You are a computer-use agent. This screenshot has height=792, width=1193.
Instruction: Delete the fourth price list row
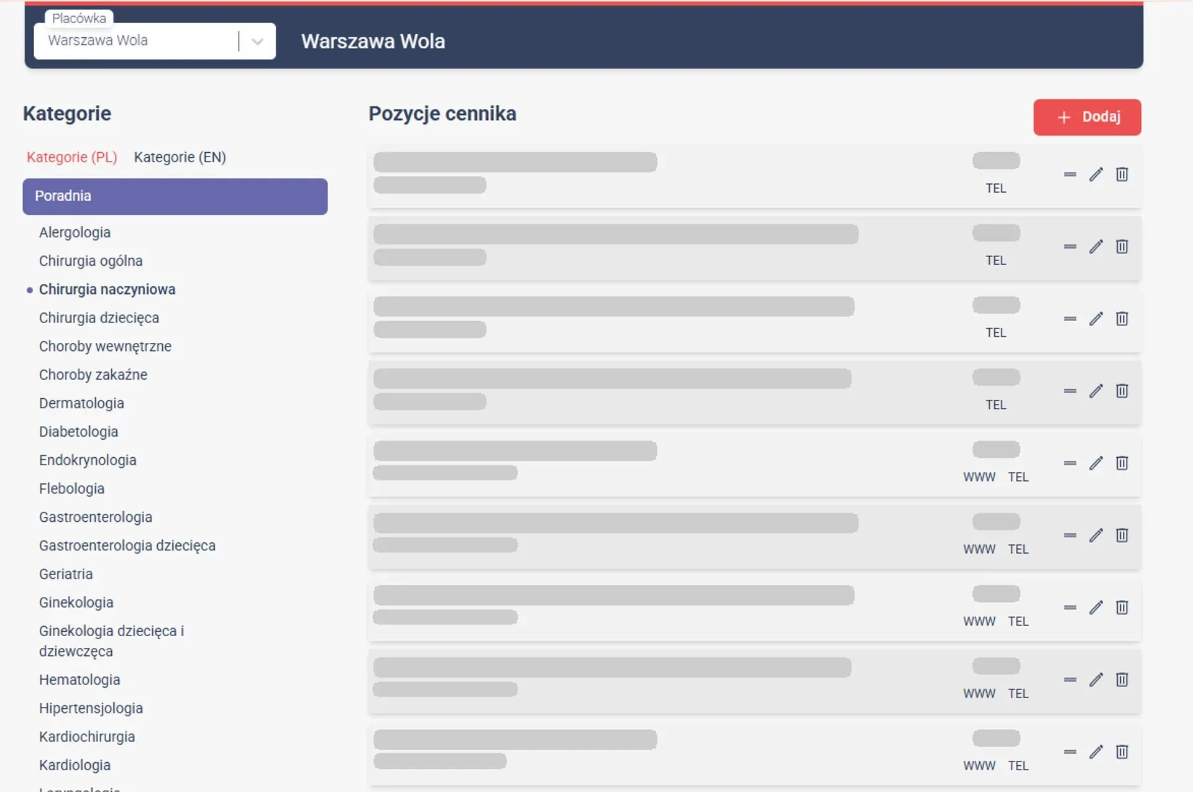tap(1122, 391)
